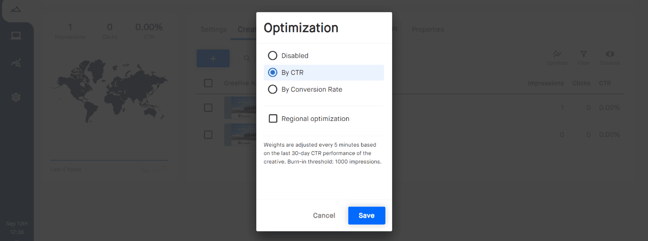Click the 0.00% CTR summary stat
This screenshot has width=648, height=241.
pos(149,31)
